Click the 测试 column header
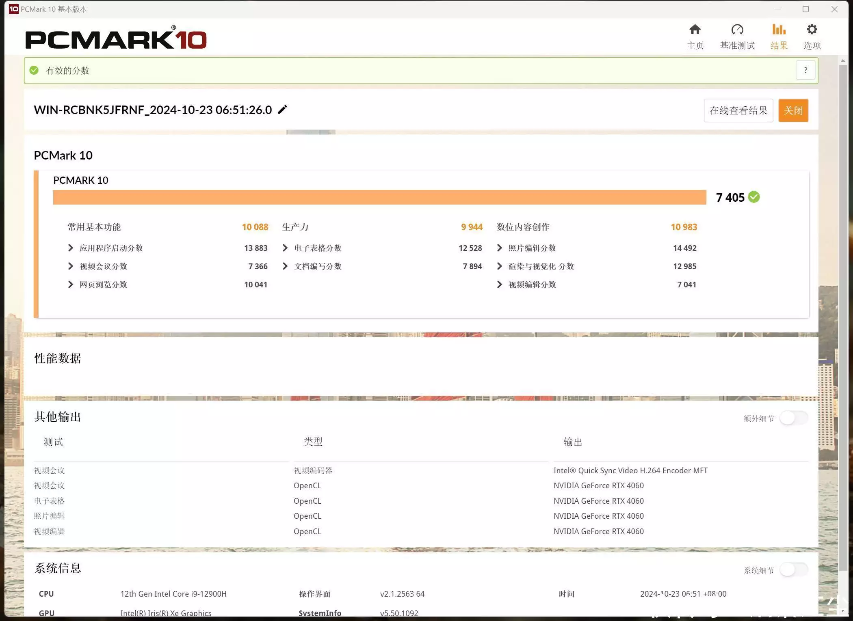Image resolution: width=853 pixels, height=621 pixels. [53, 442]
